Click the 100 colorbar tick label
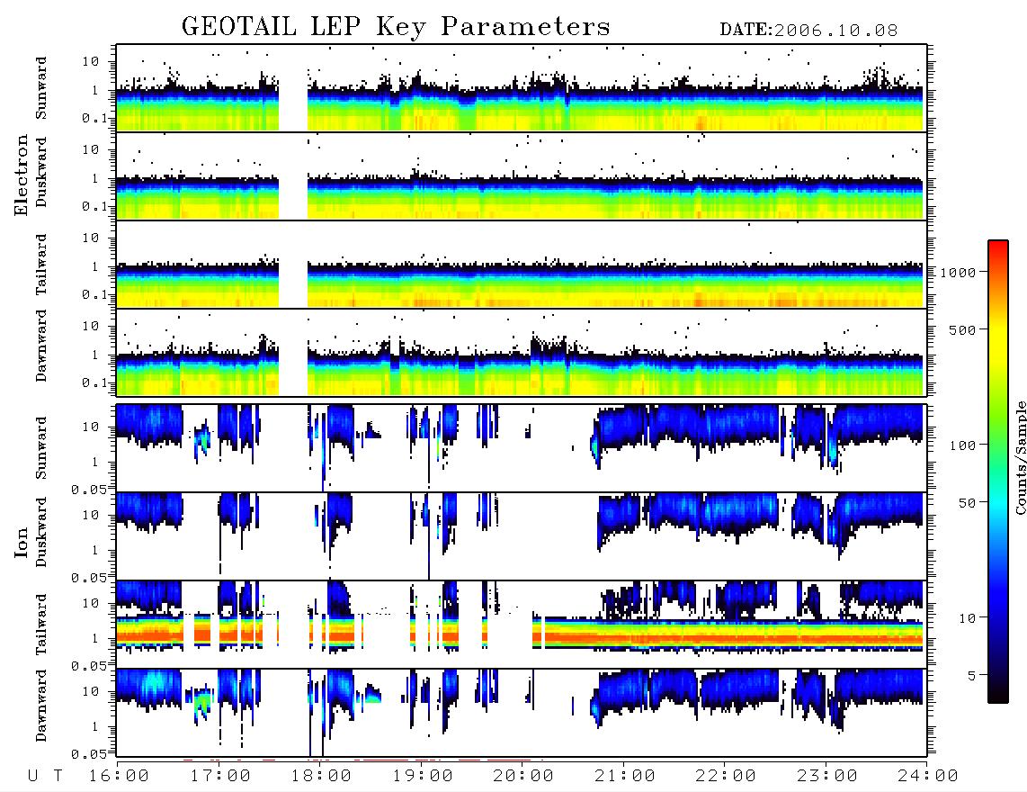The height and width of the screenshot is (792, 1027). point(962,445)
